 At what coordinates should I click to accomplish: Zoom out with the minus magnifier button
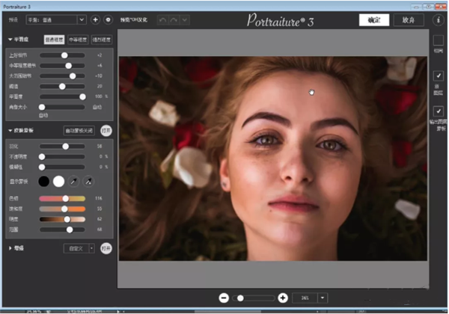click(223, 298)
